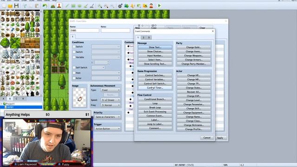The width and height of the screenshot is (297, 167).
Task: Choose the Control Switches command
Action: tap(155, 75)
